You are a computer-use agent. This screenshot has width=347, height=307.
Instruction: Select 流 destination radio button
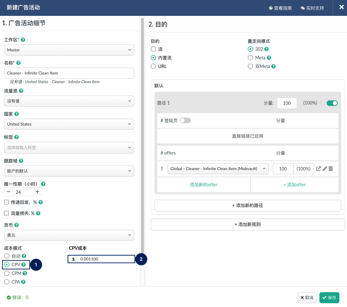[x=153, y=49]
